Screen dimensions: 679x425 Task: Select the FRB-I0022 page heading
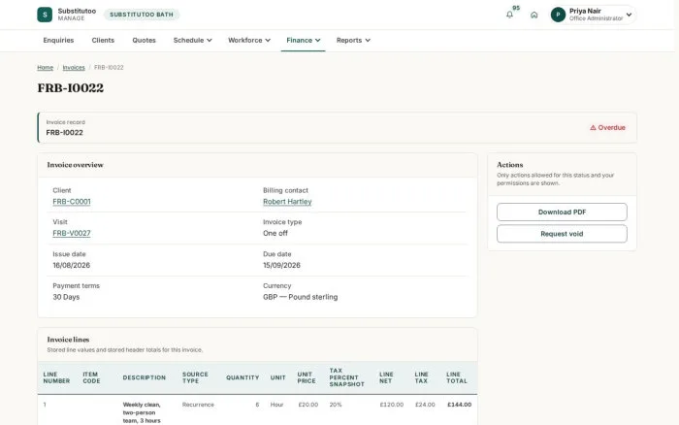(71, 88)
